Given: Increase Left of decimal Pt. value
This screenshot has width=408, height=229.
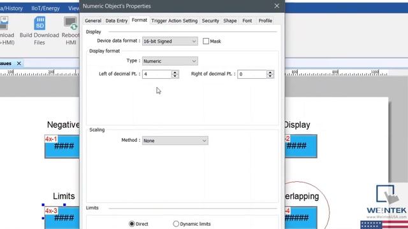Looking at the screenshot, I should 175,73.
